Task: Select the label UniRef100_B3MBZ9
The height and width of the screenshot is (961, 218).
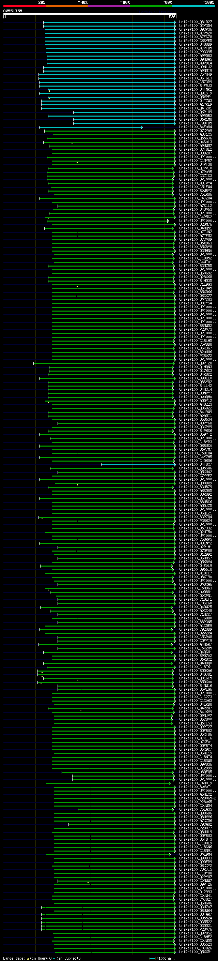Action: pos(196,487)
